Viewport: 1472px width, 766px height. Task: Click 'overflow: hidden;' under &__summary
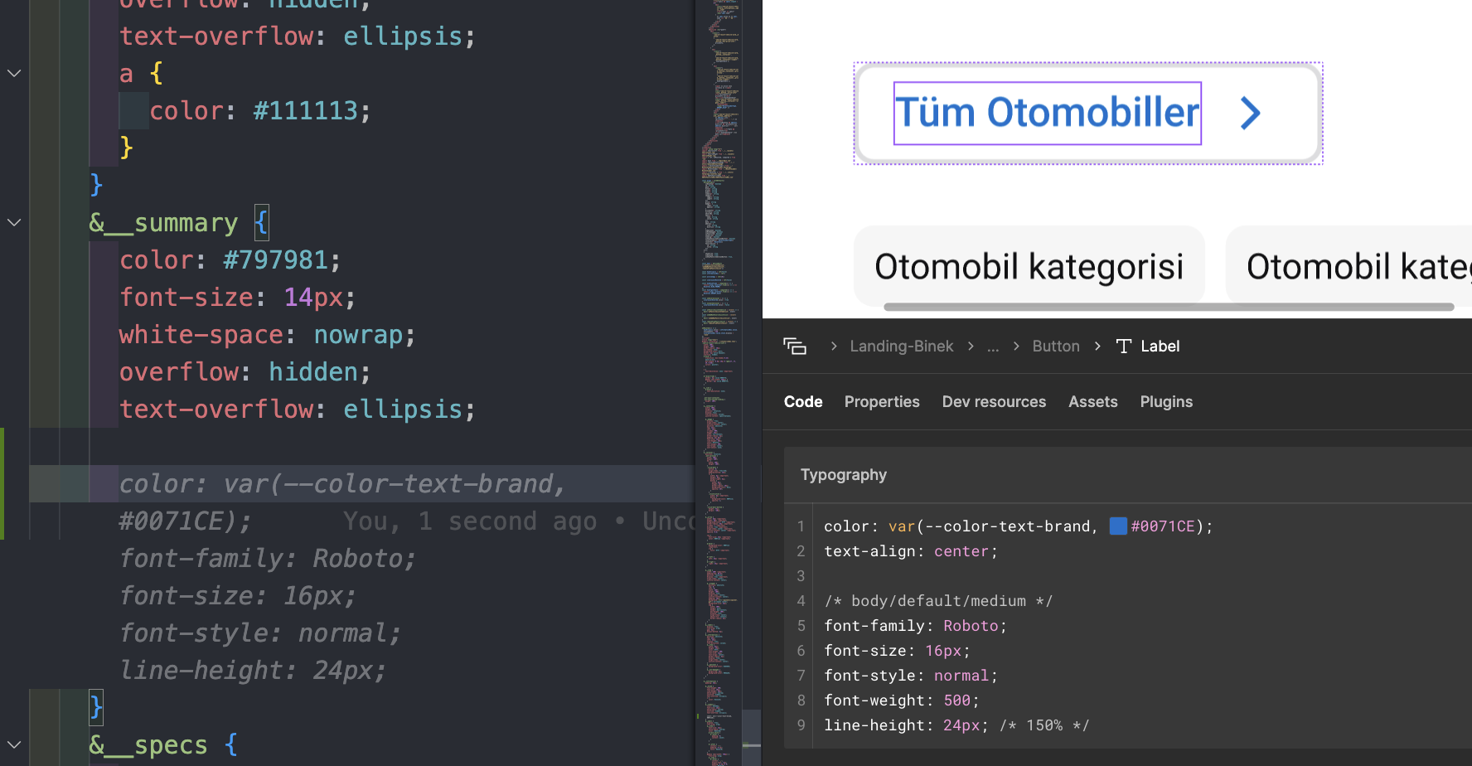(245, 372)
